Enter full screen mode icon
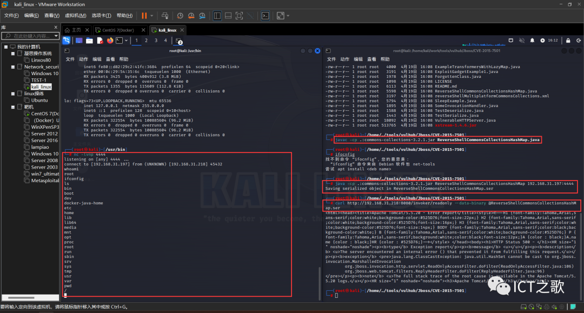584x313 pixels. coord(240,16)
